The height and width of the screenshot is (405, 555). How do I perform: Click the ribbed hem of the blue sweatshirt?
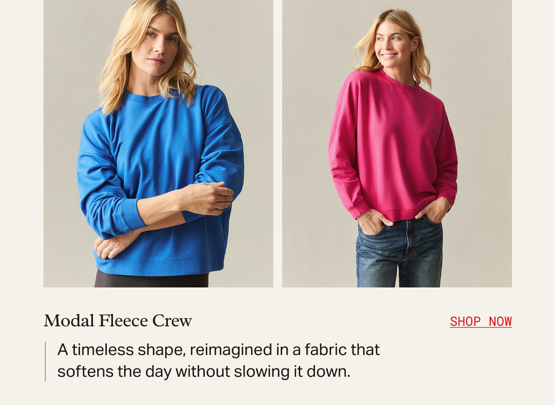click(x=160, y=265)
